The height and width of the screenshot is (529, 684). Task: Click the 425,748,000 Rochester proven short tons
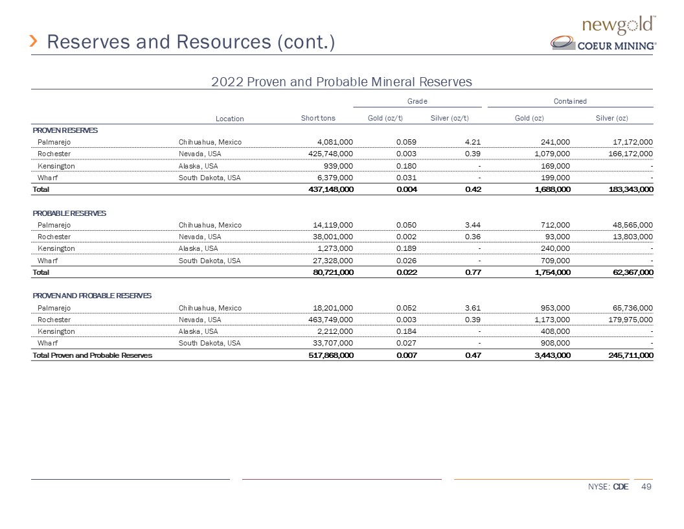(324, 154)
